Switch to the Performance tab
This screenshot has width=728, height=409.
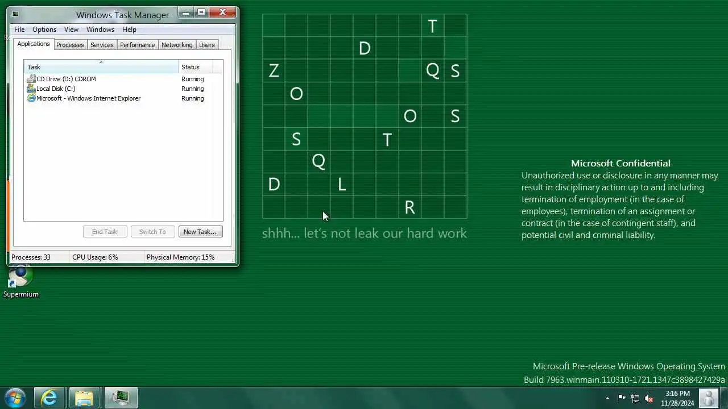point(137,45)
